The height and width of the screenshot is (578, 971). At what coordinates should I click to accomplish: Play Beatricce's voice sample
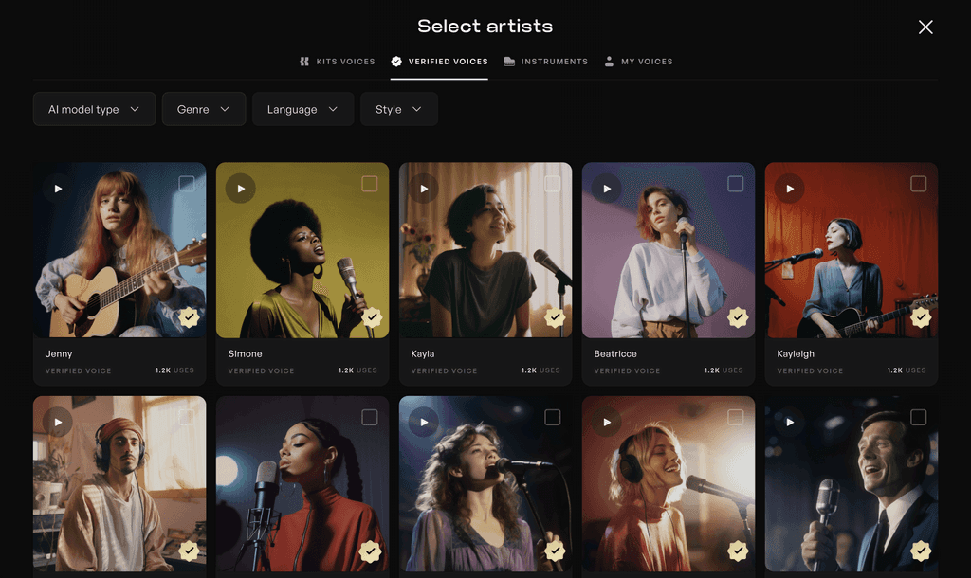click(606, 188)
